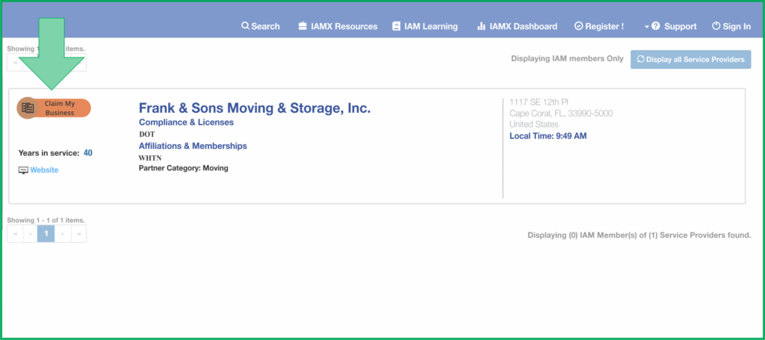Click Display all Service Providers button
Screen dimensions: 765x340
coord(690,60)
